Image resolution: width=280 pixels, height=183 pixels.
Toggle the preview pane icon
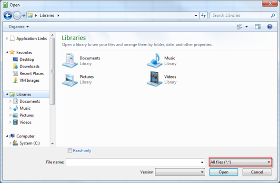click(258, 27)
